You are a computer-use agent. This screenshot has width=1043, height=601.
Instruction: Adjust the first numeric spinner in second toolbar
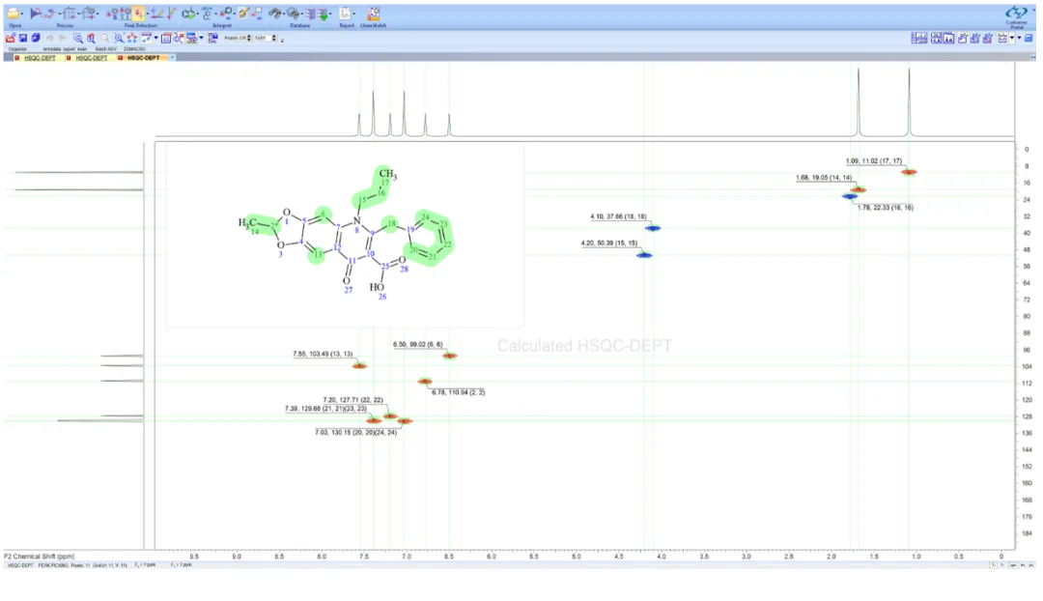coord(249,38)
